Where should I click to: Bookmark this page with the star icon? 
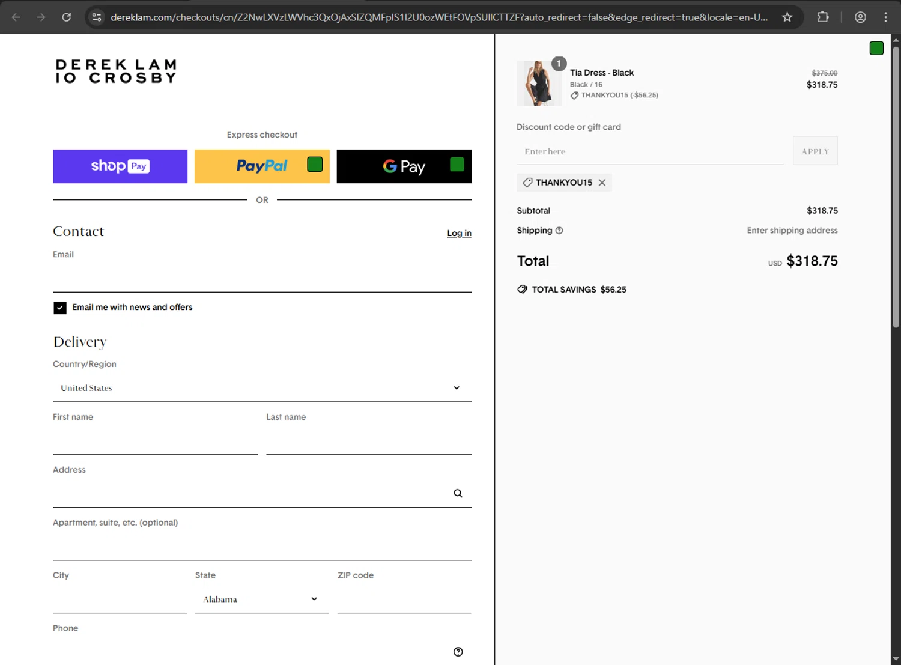pyautogui.click(x=787, y=17)
